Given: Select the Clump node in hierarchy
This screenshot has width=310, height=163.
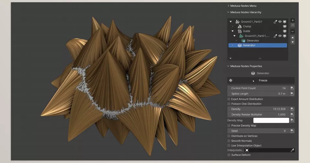Looking at the screenshot, I should 247,27.
